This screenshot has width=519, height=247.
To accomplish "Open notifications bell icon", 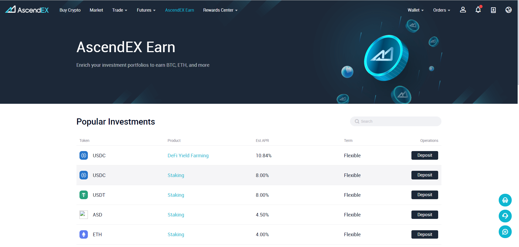I will pyautogui.click(x=478, y=10).
